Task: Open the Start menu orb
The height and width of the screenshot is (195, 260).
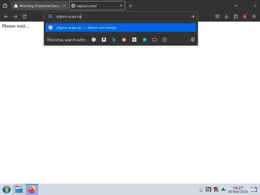Action: click(x=6, y=189)
